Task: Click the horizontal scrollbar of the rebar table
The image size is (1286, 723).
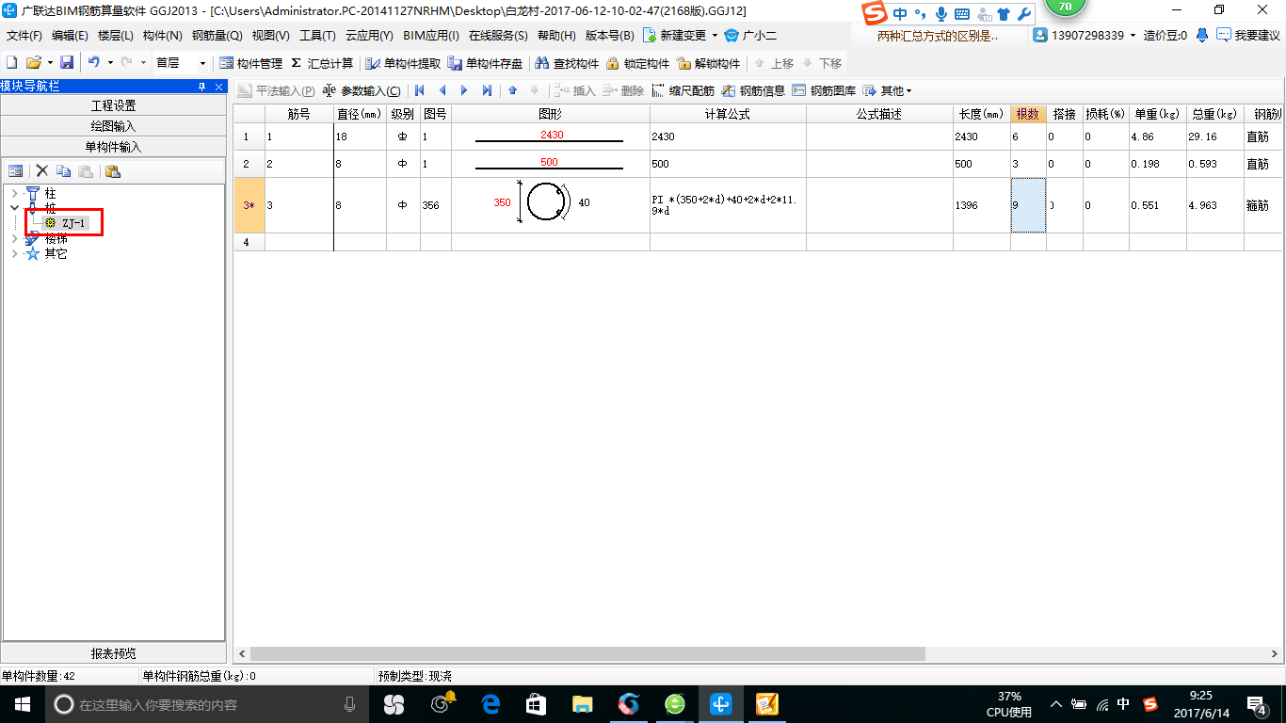Action: pyautogui.click(x=587, y=653)
